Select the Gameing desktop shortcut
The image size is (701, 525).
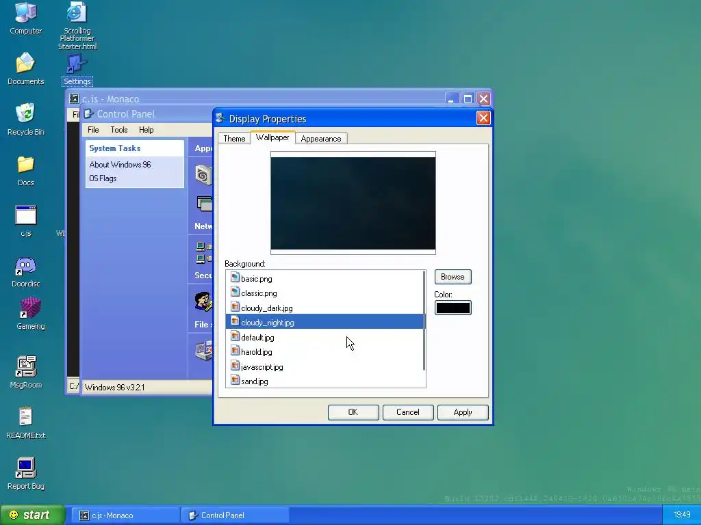click(30, 314)
